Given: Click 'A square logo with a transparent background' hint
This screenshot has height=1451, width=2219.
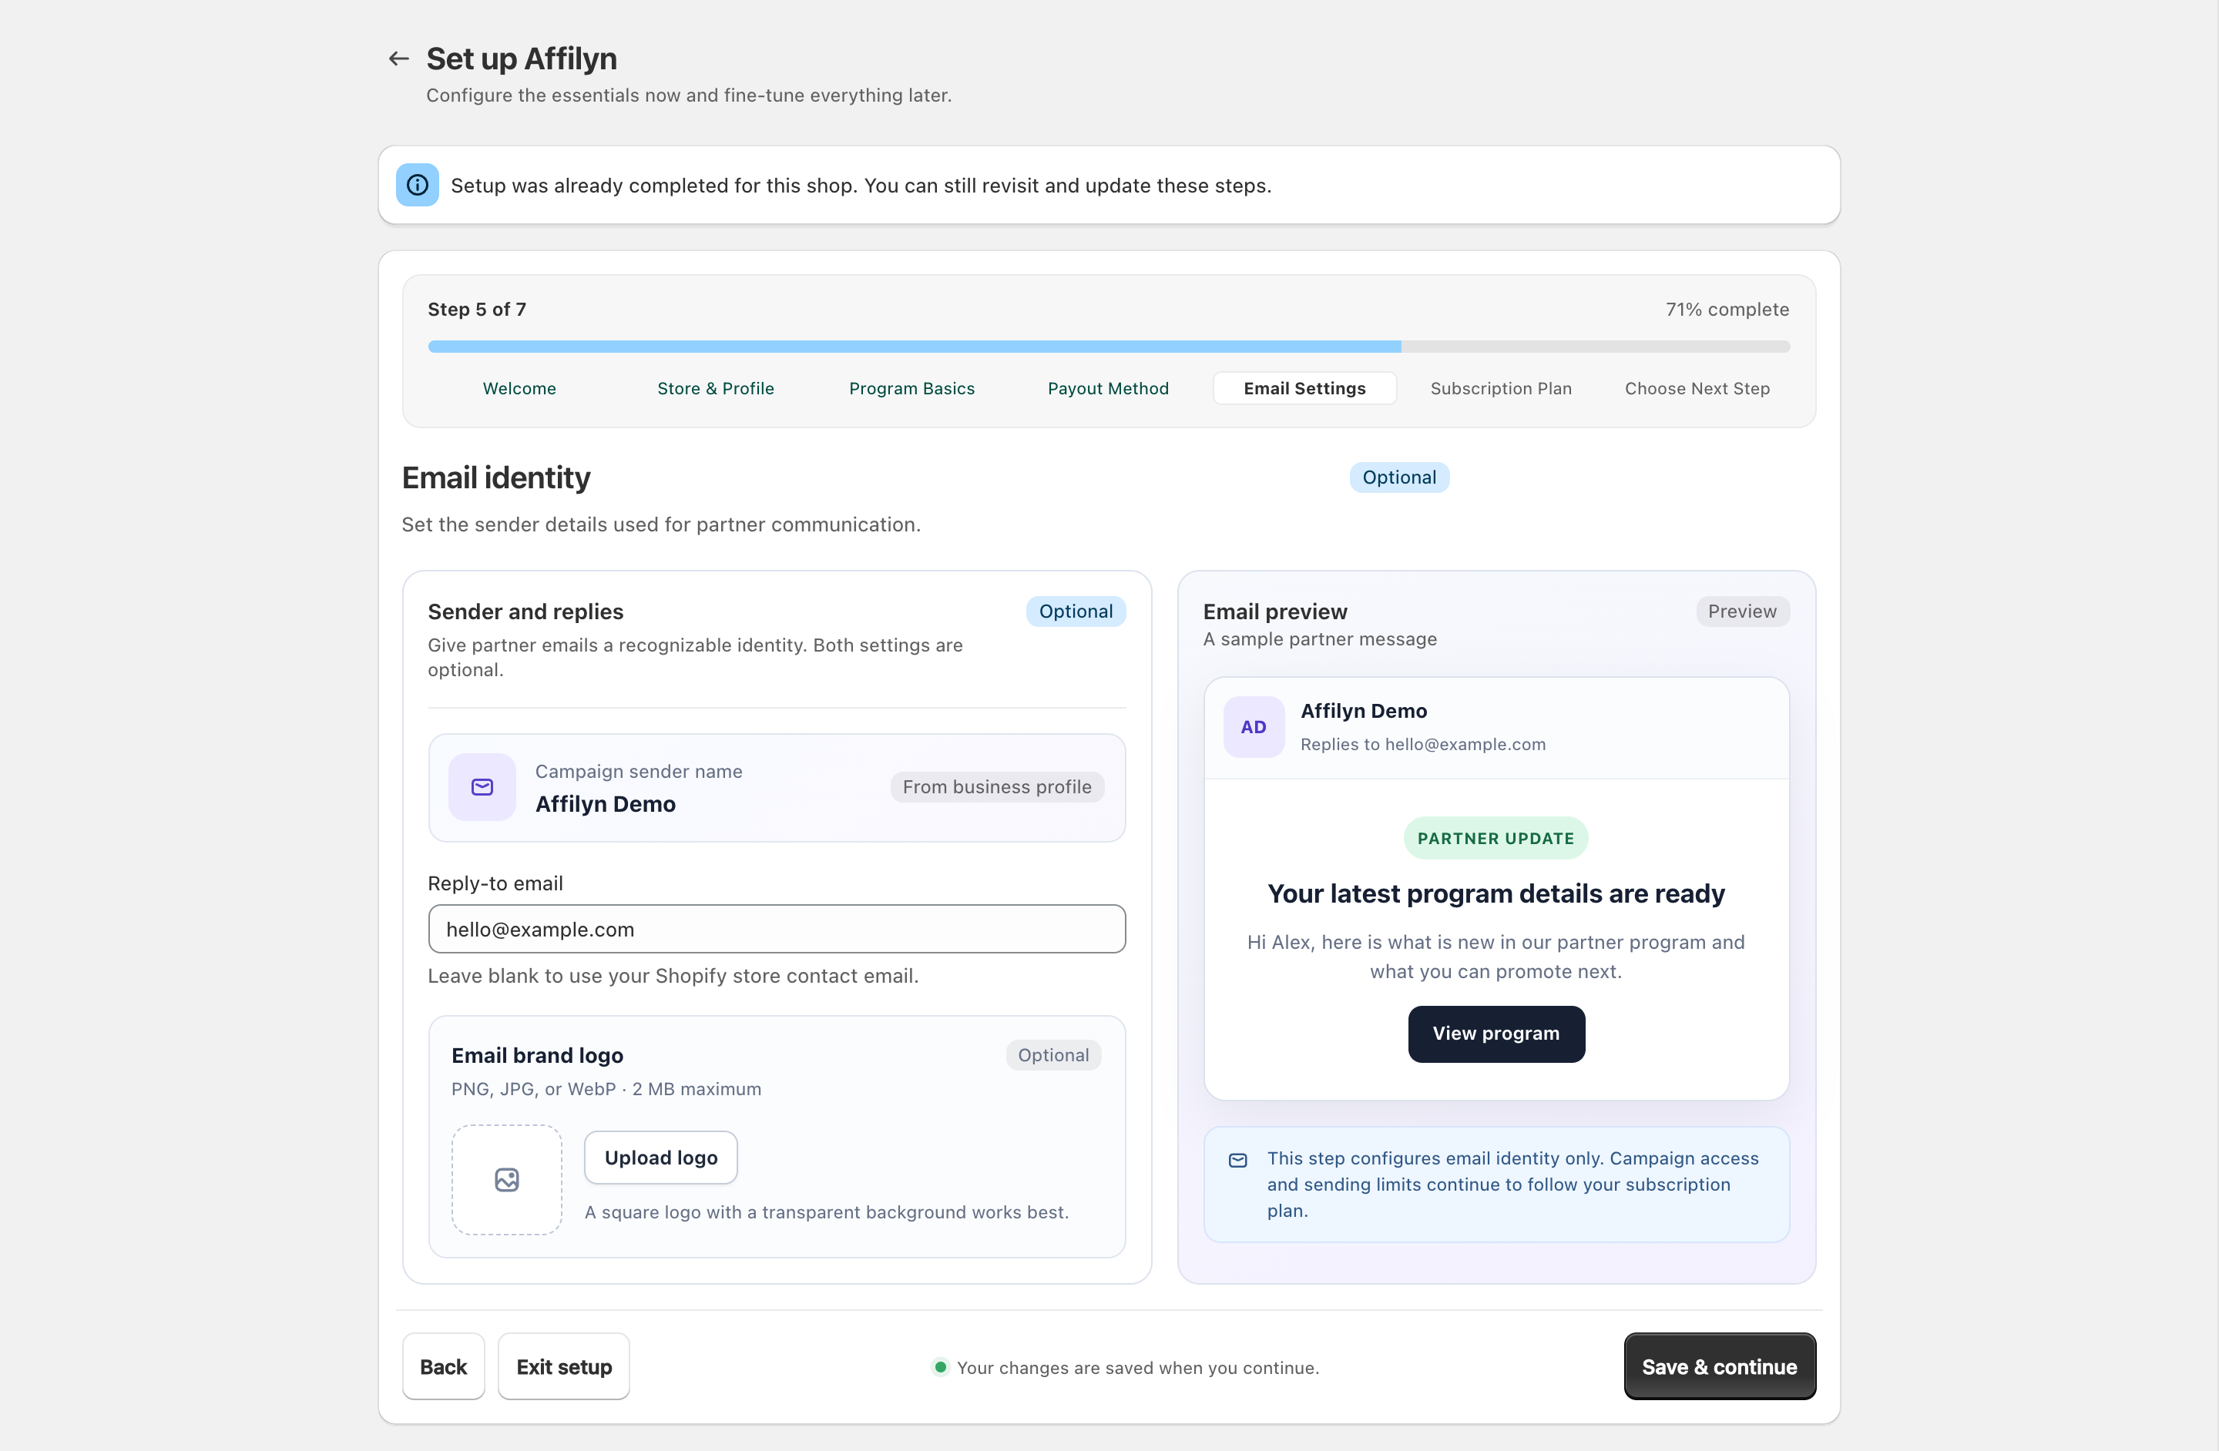Looking at the screenshot, I should [x=826, y=1212].
